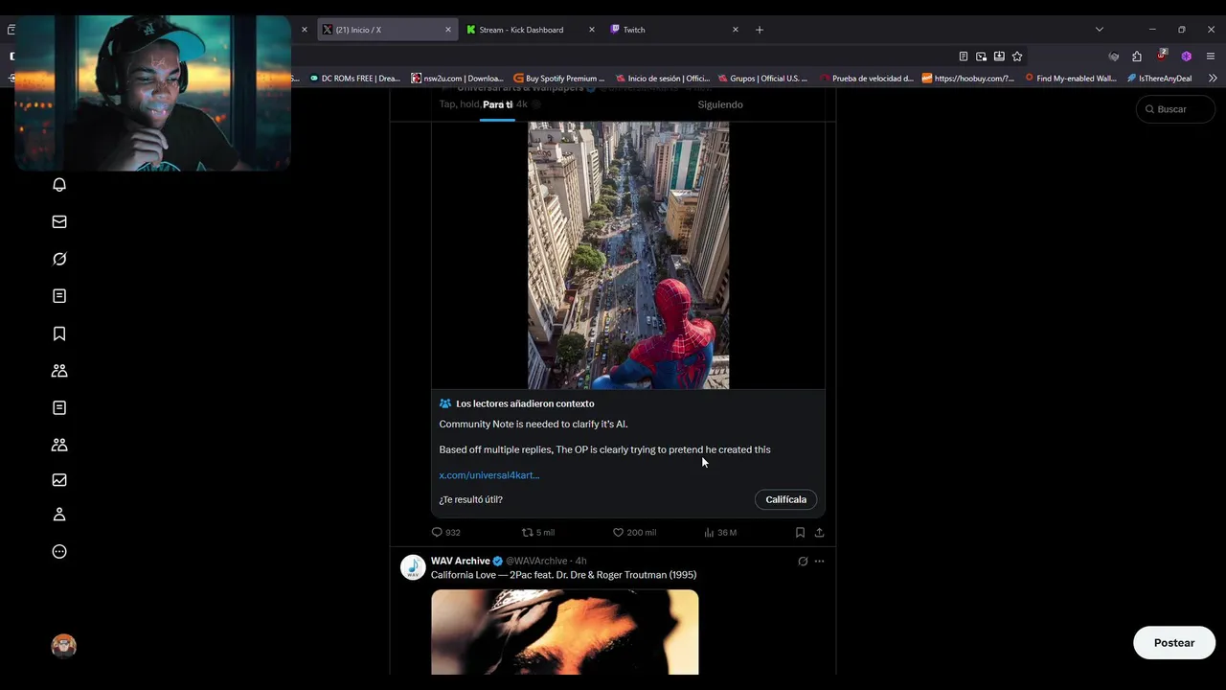Select the Inicio / X browser tab
The image size is (1226, 690).
click(x=387, y=30)
